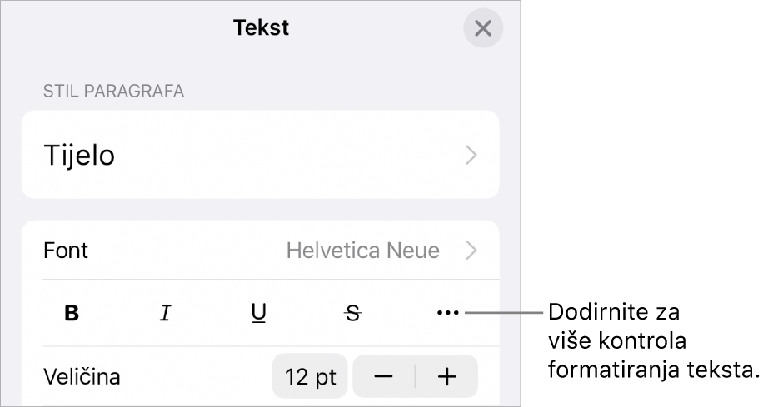The width and height of the screenshot is (763, 407).
Task: Tap the Font row label
Action: point(66,250)
